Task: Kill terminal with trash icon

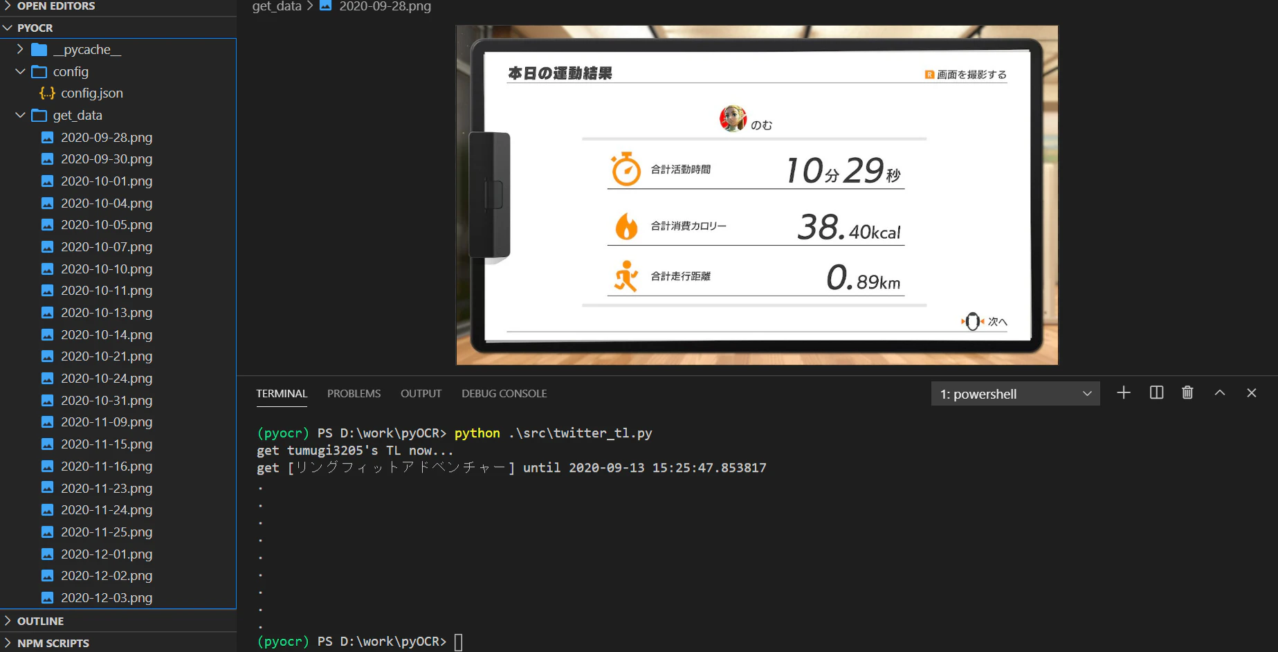Action: coord(1187,393)
